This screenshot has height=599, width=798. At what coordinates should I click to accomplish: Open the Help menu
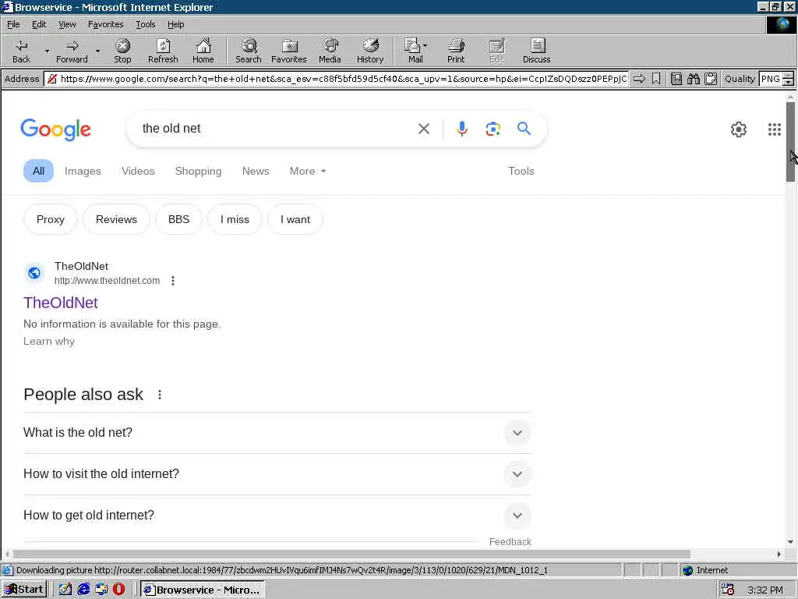coord(175,24)
